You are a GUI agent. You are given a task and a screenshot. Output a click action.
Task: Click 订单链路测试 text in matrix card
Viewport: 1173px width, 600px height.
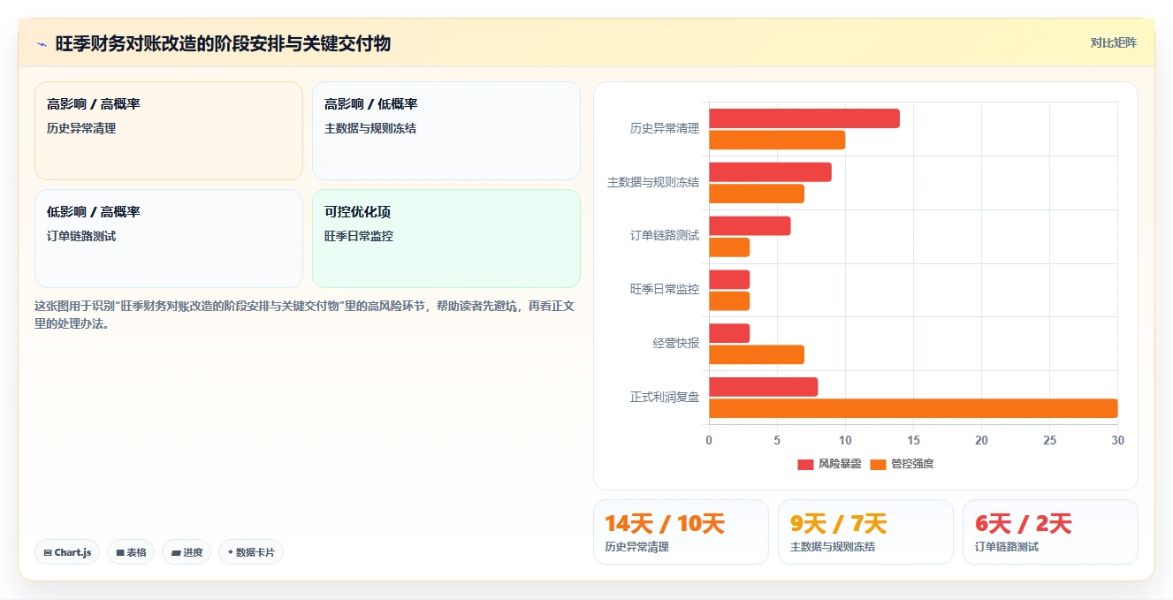[81, 236]
